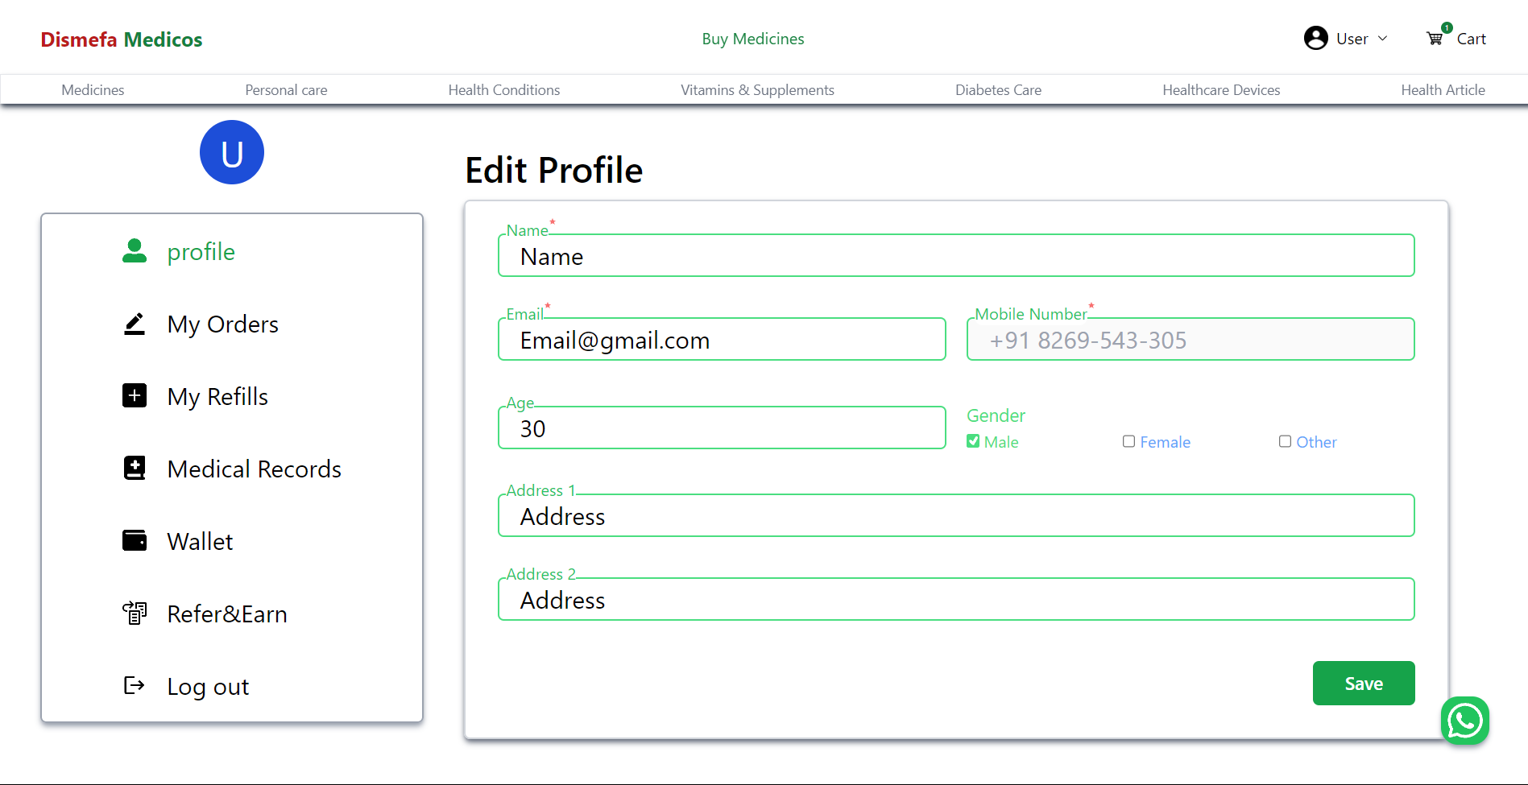1528x785 pixels.
Task: Select Log out in sidebar
Action: tap(208, 686)
